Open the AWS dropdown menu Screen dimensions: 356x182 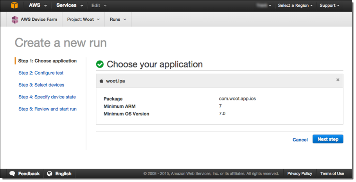click(x=38, y=5)
